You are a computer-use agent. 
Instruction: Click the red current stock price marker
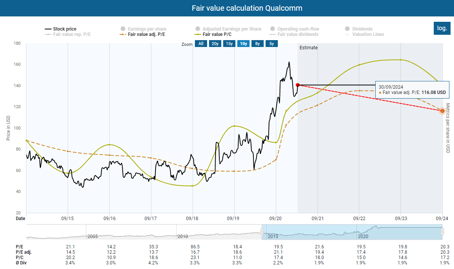coord(298,85)
